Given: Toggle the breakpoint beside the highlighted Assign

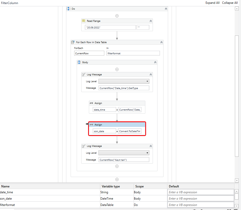Looking at the screenshot, I should (x=87, y=124).
